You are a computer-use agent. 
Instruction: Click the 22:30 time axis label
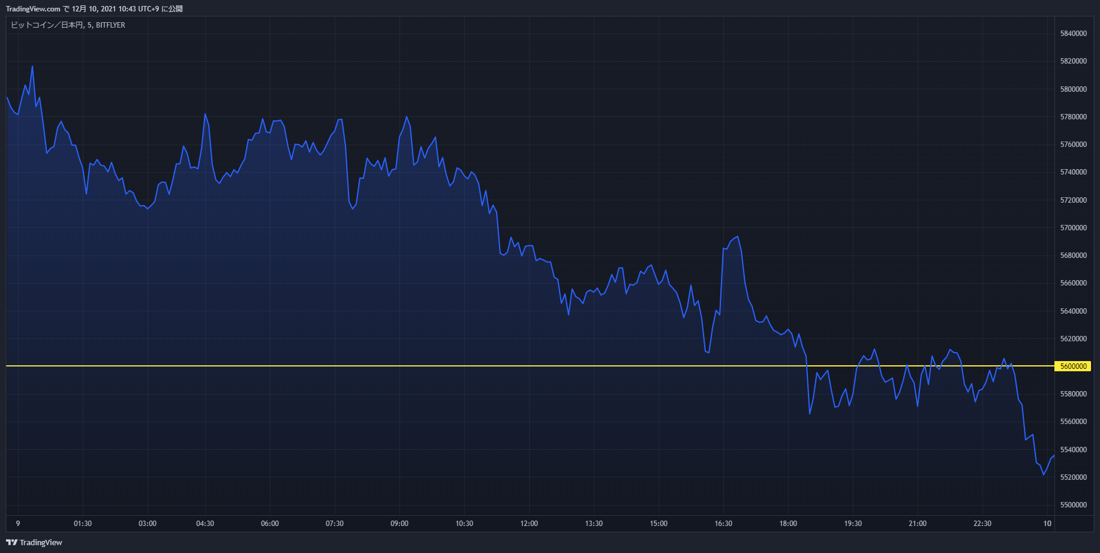tap(982, 524)
